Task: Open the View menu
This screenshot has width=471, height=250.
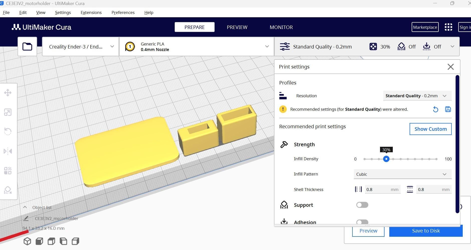Action: 41,12
